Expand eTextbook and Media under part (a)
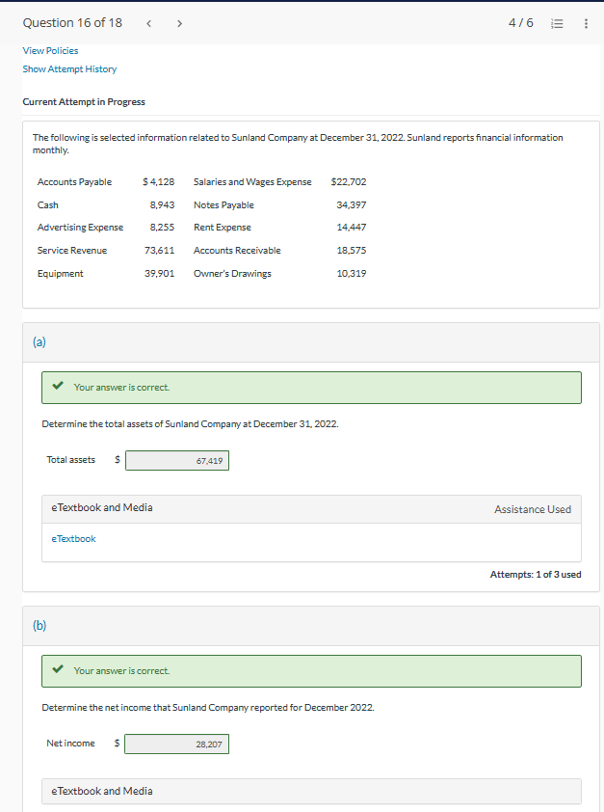 (101, 507)
